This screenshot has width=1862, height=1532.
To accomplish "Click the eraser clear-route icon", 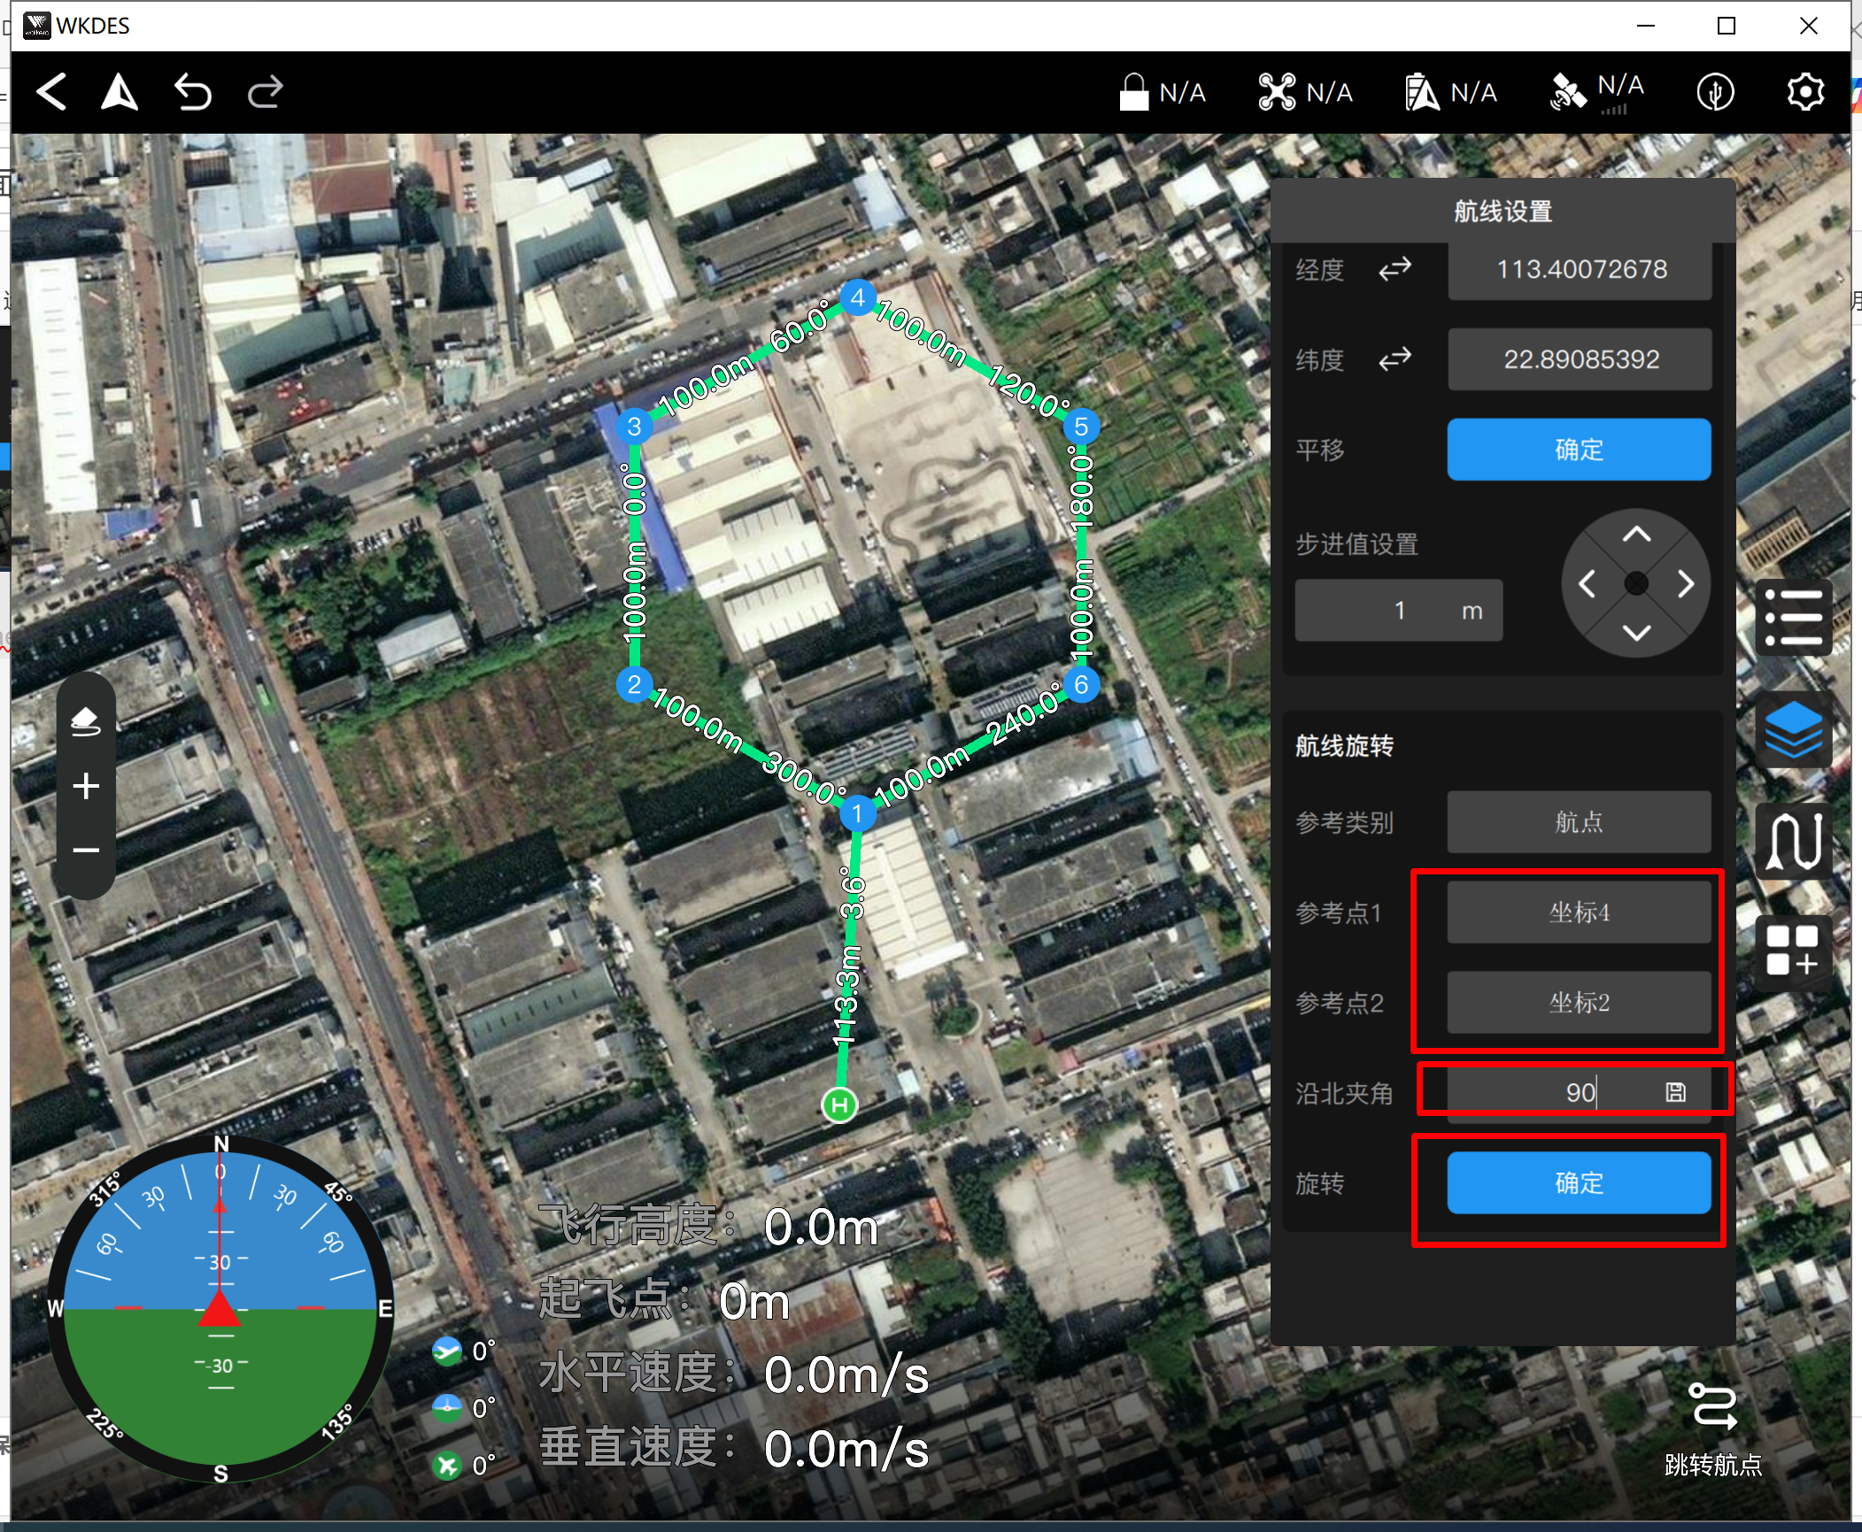I will [86, 721].
